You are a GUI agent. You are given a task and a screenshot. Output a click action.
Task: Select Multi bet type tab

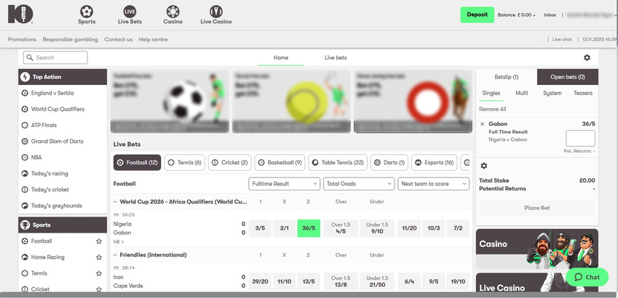tap(522, 93)
